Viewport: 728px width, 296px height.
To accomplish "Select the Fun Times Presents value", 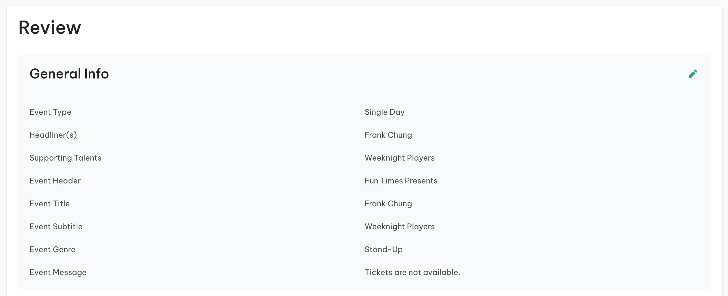I will pos(401,181).
